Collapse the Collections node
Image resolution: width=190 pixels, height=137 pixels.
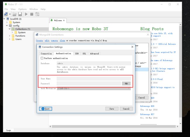pos(10,29)
